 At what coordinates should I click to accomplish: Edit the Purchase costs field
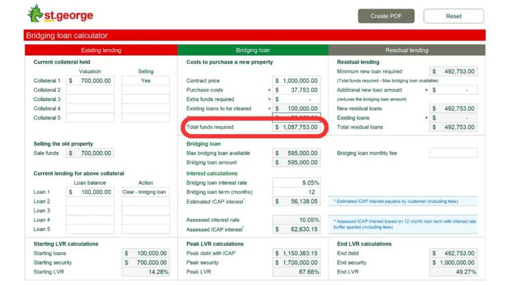point(297,90)
